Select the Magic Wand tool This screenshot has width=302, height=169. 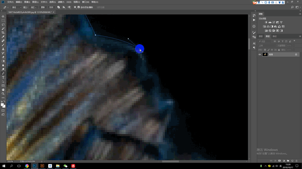[x=3, y=29]
